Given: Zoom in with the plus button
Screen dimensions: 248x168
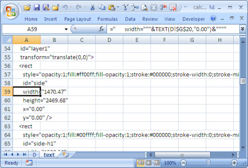Looking at the screenshot, I should [234, 163].
